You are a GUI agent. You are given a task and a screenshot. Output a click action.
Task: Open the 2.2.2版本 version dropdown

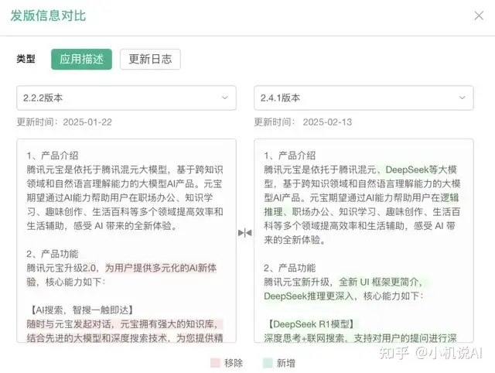[126, 98]
